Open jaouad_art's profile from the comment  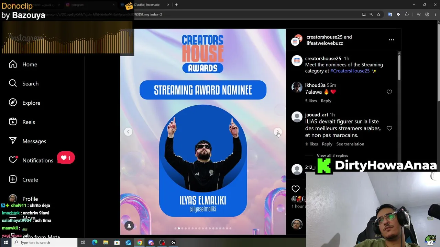click(x=317, y=115)
